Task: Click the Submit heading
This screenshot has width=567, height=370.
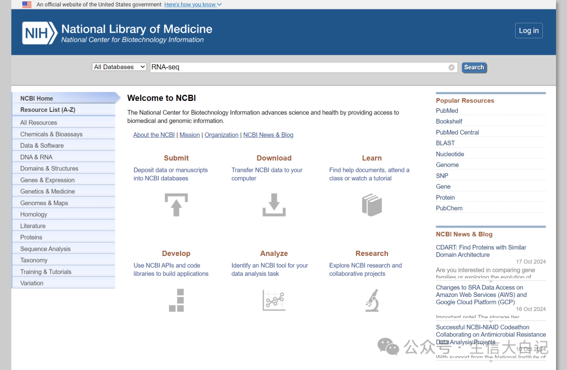Action: coord(176,158)
